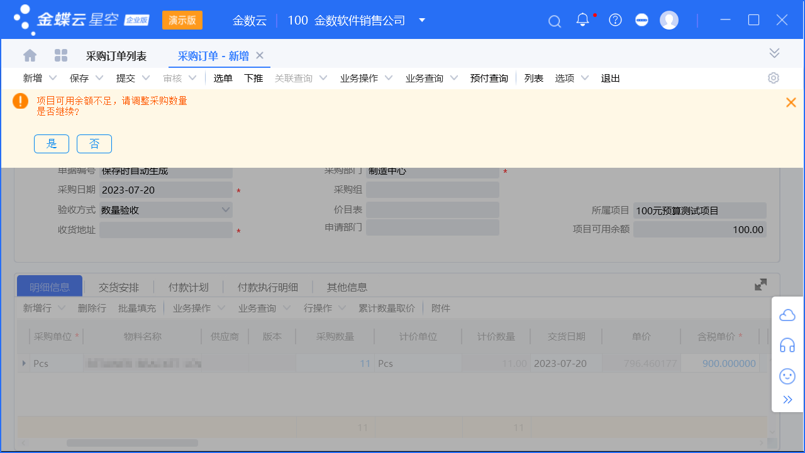Screen dimensions: 805x453
Task: Close the 采购订单 - 新增 tab
Action: click(260, 55)
